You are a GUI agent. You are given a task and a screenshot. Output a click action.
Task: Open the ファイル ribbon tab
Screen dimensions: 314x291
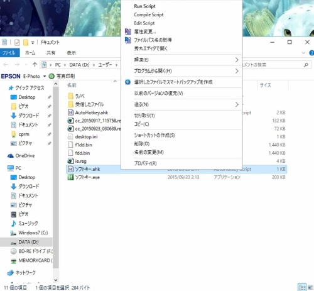pos(9,53)
